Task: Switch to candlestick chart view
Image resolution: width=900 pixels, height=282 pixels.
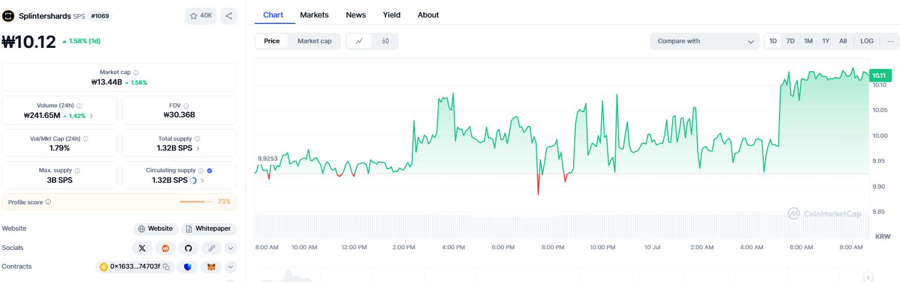Action: point(385,41)
